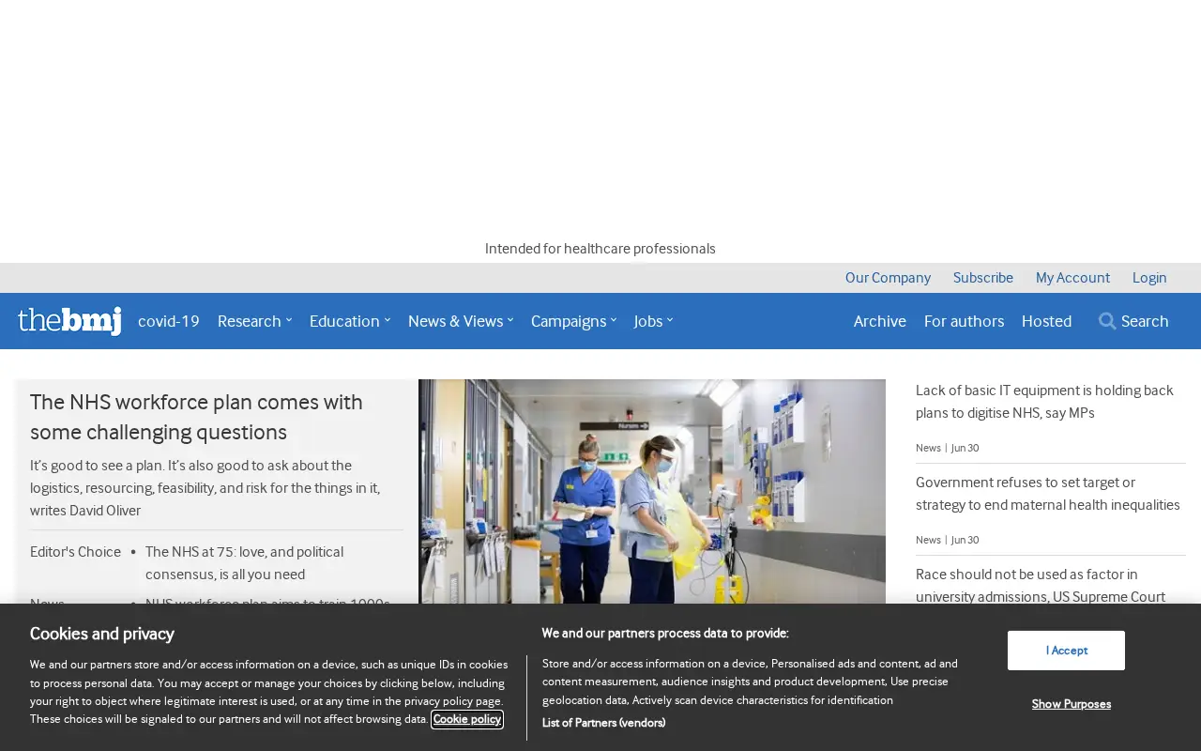
Task: Read 'Lack of basic IT equipment' article
Action: (1044, 402)
